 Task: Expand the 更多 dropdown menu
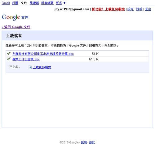[59, 3]
